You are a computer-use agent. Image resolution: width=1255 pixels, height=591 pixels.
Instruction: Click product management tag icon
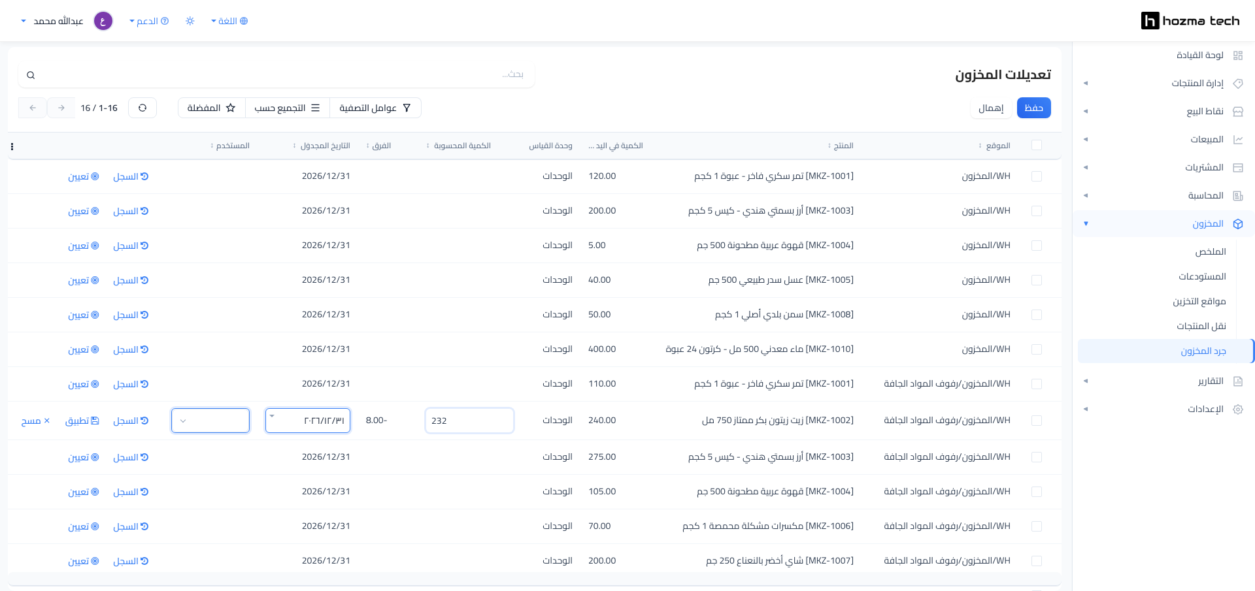point(1237,84)
